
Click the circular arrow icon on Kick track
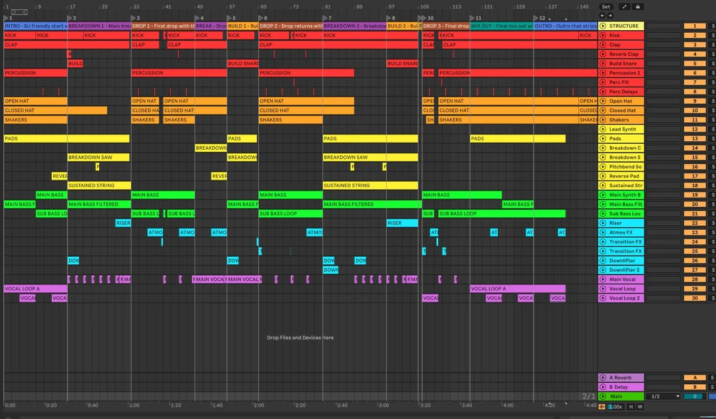(603, 35)
